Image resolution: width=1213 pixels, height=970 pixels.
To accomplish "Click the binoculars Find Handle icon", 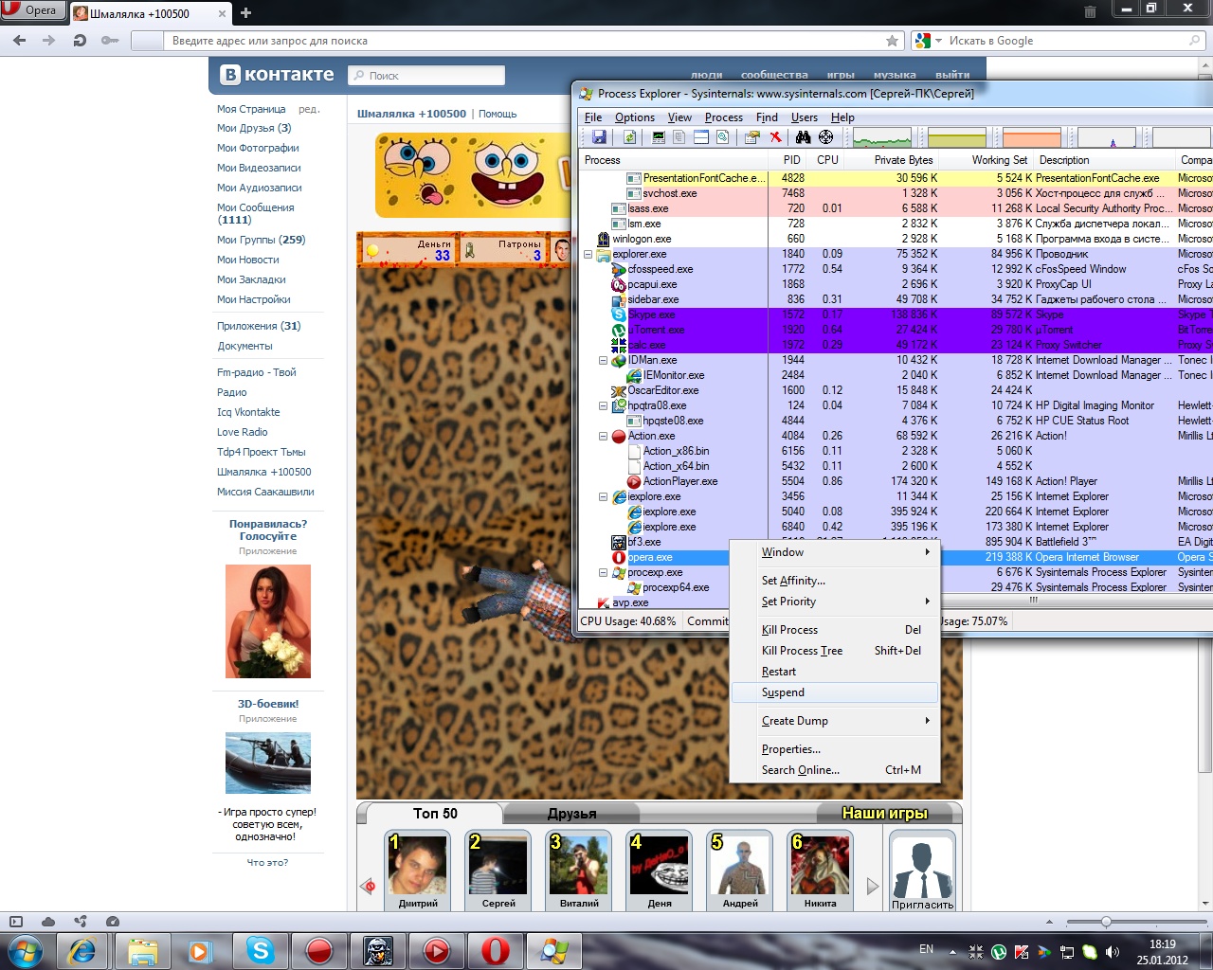I will point(804,137).
